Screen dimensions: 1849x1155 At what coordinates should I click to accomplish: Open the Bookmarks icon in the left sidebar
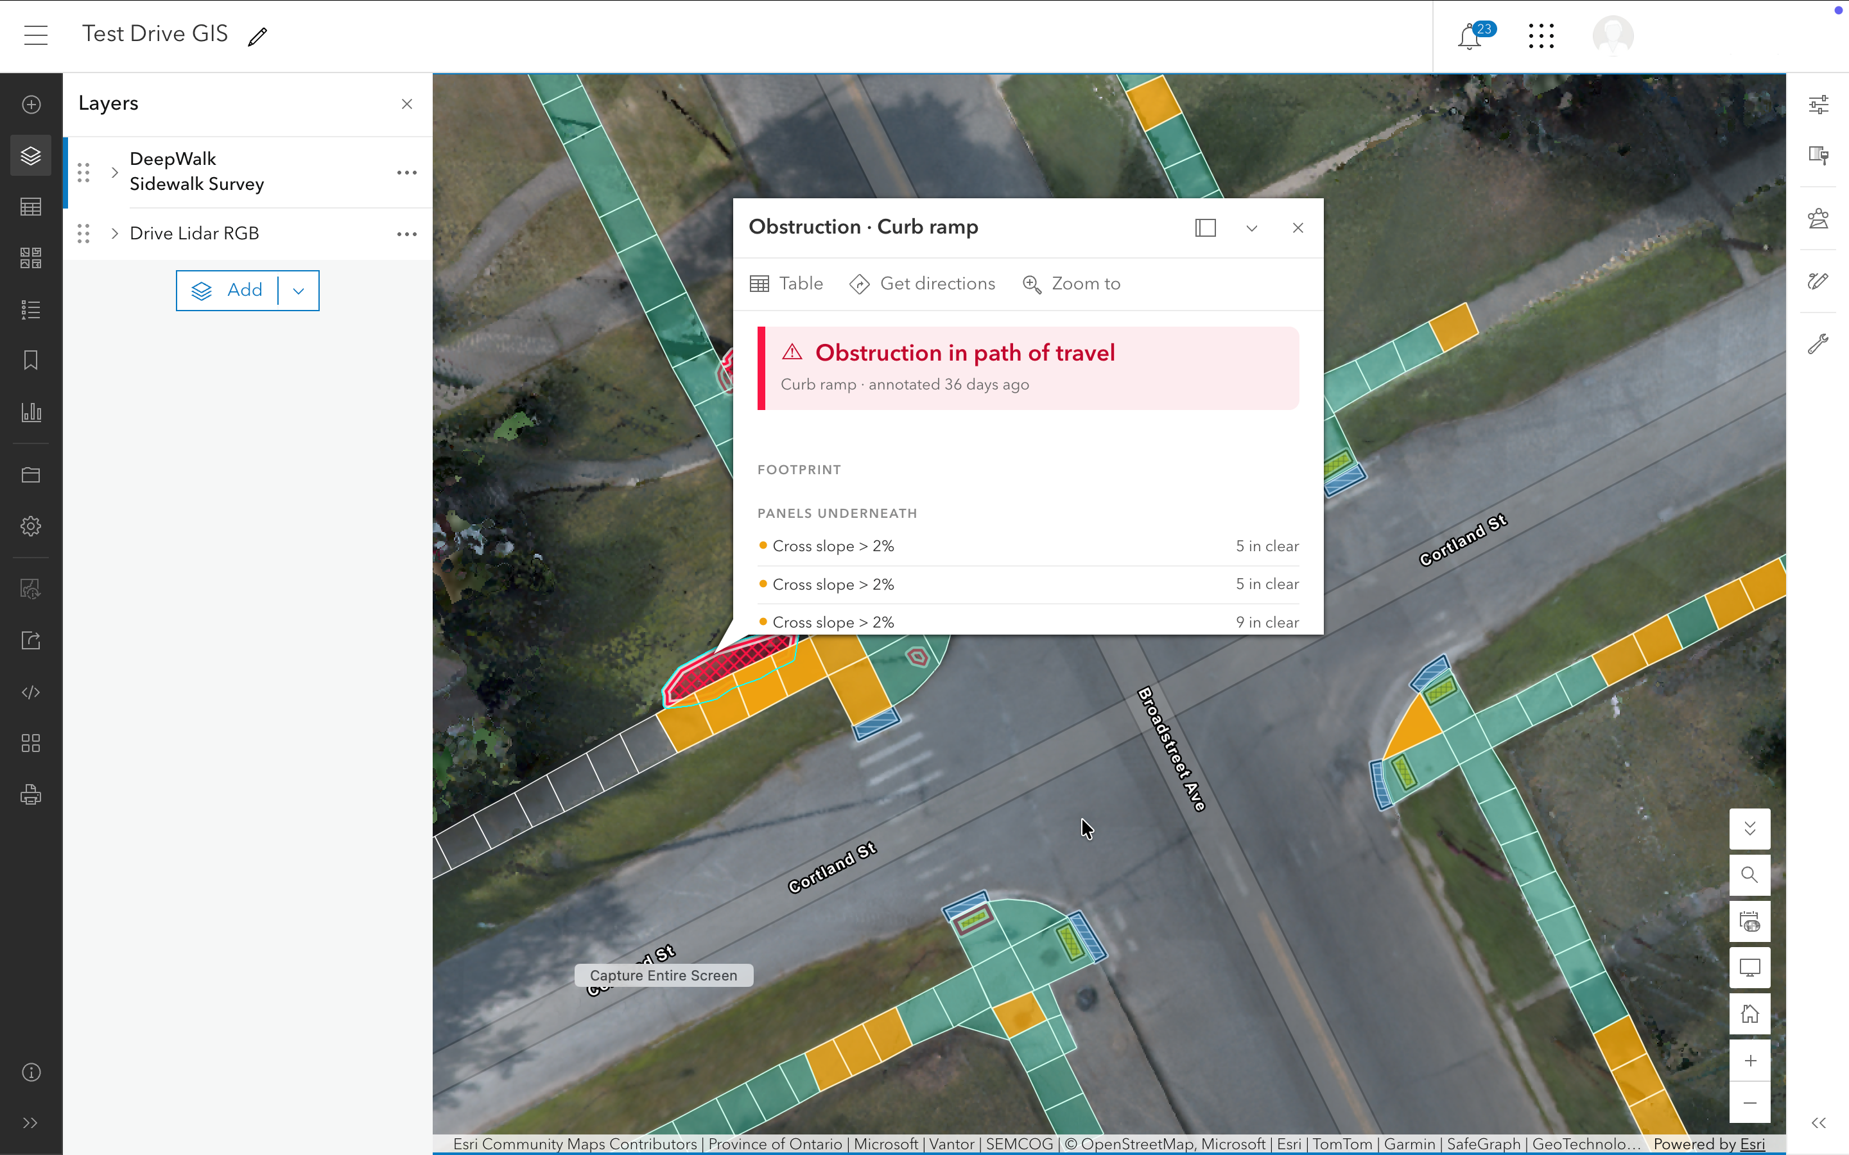31,361
